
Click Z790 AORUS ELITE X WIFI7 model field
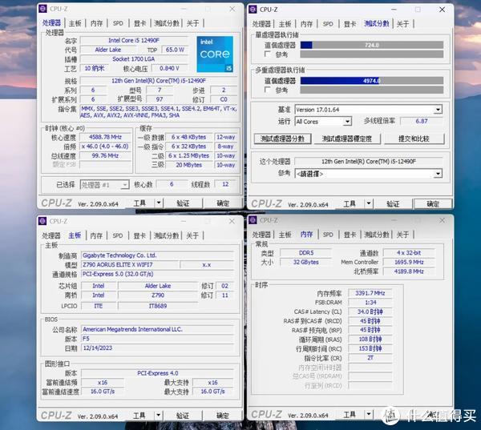pos(130,264)
